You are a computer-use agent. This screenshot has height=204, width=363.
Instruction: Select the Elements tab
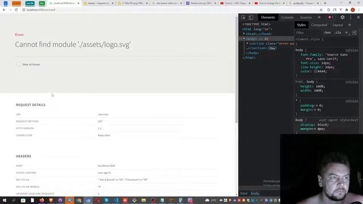click(x=268, y=18)
